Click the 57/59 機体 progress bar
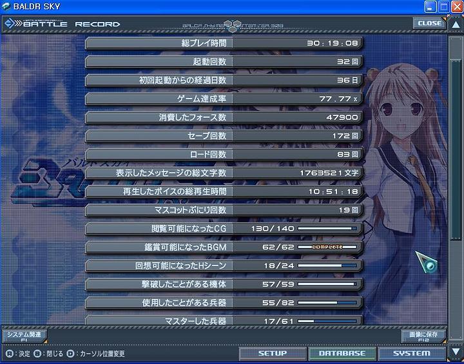Viewport: 464px width, 364px height. point(327,284)
